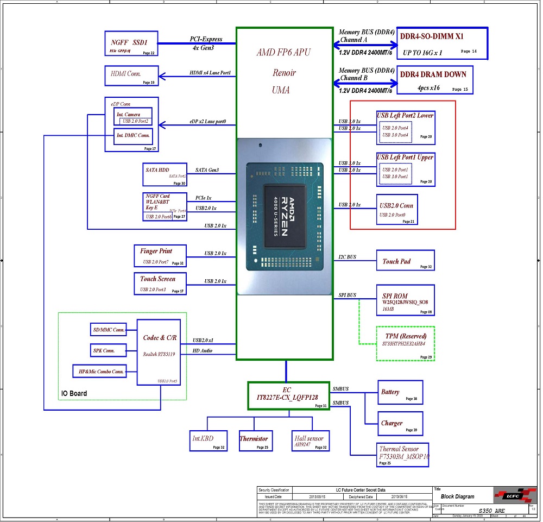The width and height of the screenshot is (543, 522).
Task: Click the W25Q128JWSIQ_SO8 part number
Action: pos(405,302)
